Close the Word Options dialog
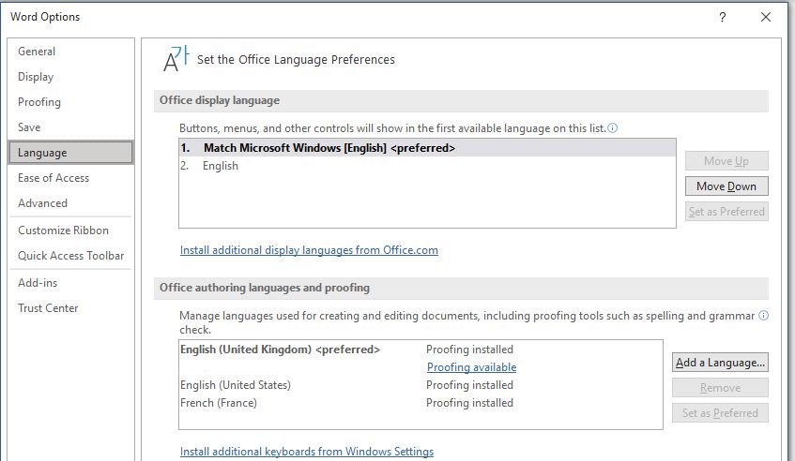 pyautogui.click(x=766, y=17)
